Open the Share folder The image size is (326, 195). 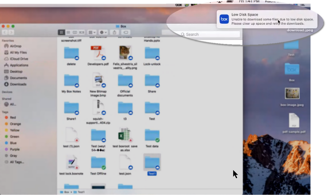tap(152, 81)
